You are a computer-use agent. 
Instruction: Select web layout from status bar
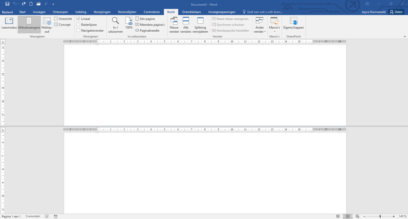click(357, 216)
